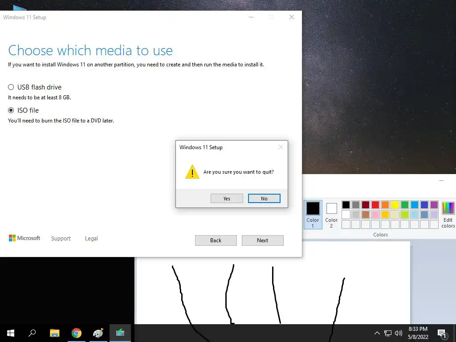Image resolution: width=456 pixels, height=342 pixels.
Task: Pick the orange swatch in Paint
Action: 385,205
